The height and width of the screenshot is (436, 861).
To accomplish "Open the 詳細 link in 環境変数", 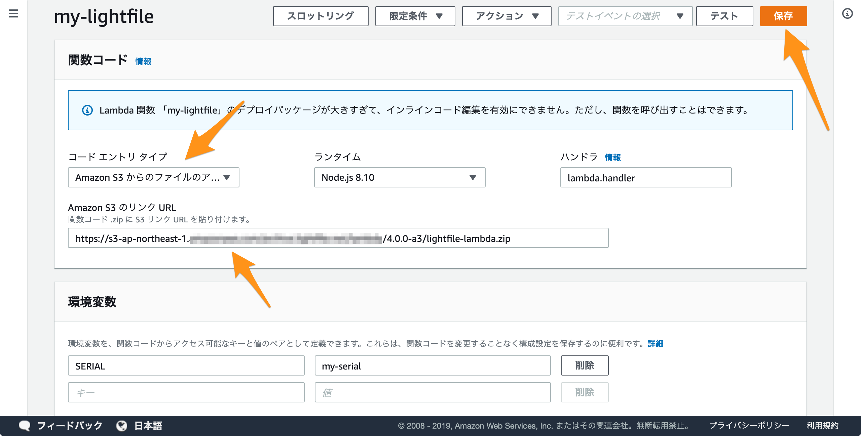I will pos(656,344).
